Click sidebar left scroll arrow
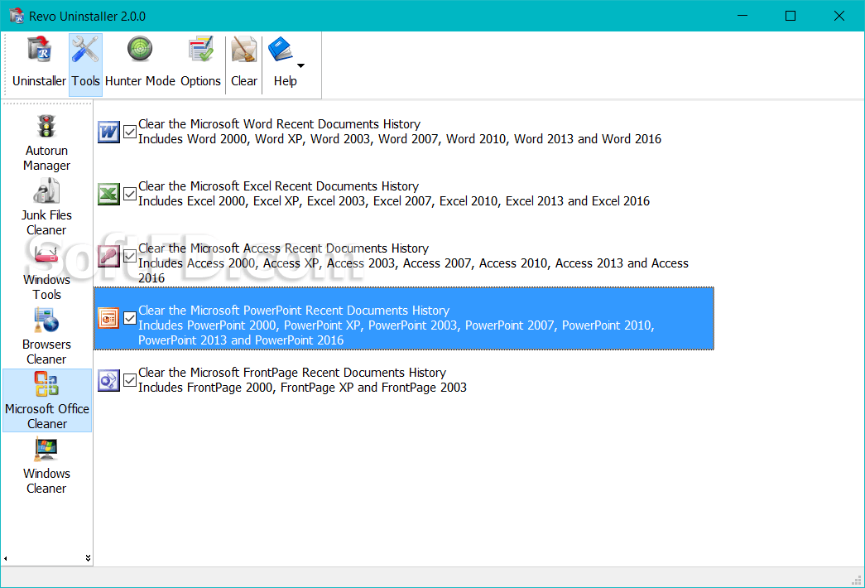 [x=6, y=559]
